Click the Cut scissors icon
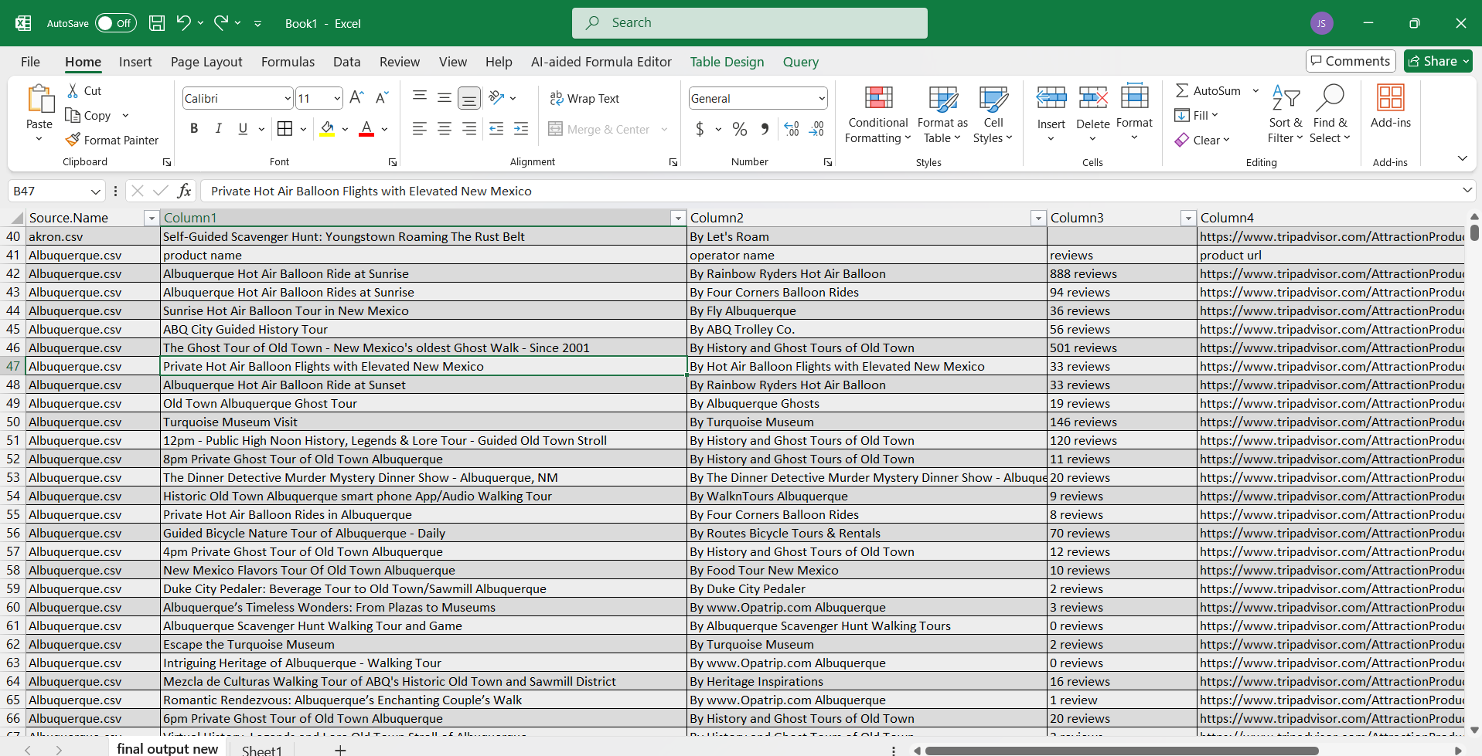This screenshot has width=1482, height=756. (73, 90)
